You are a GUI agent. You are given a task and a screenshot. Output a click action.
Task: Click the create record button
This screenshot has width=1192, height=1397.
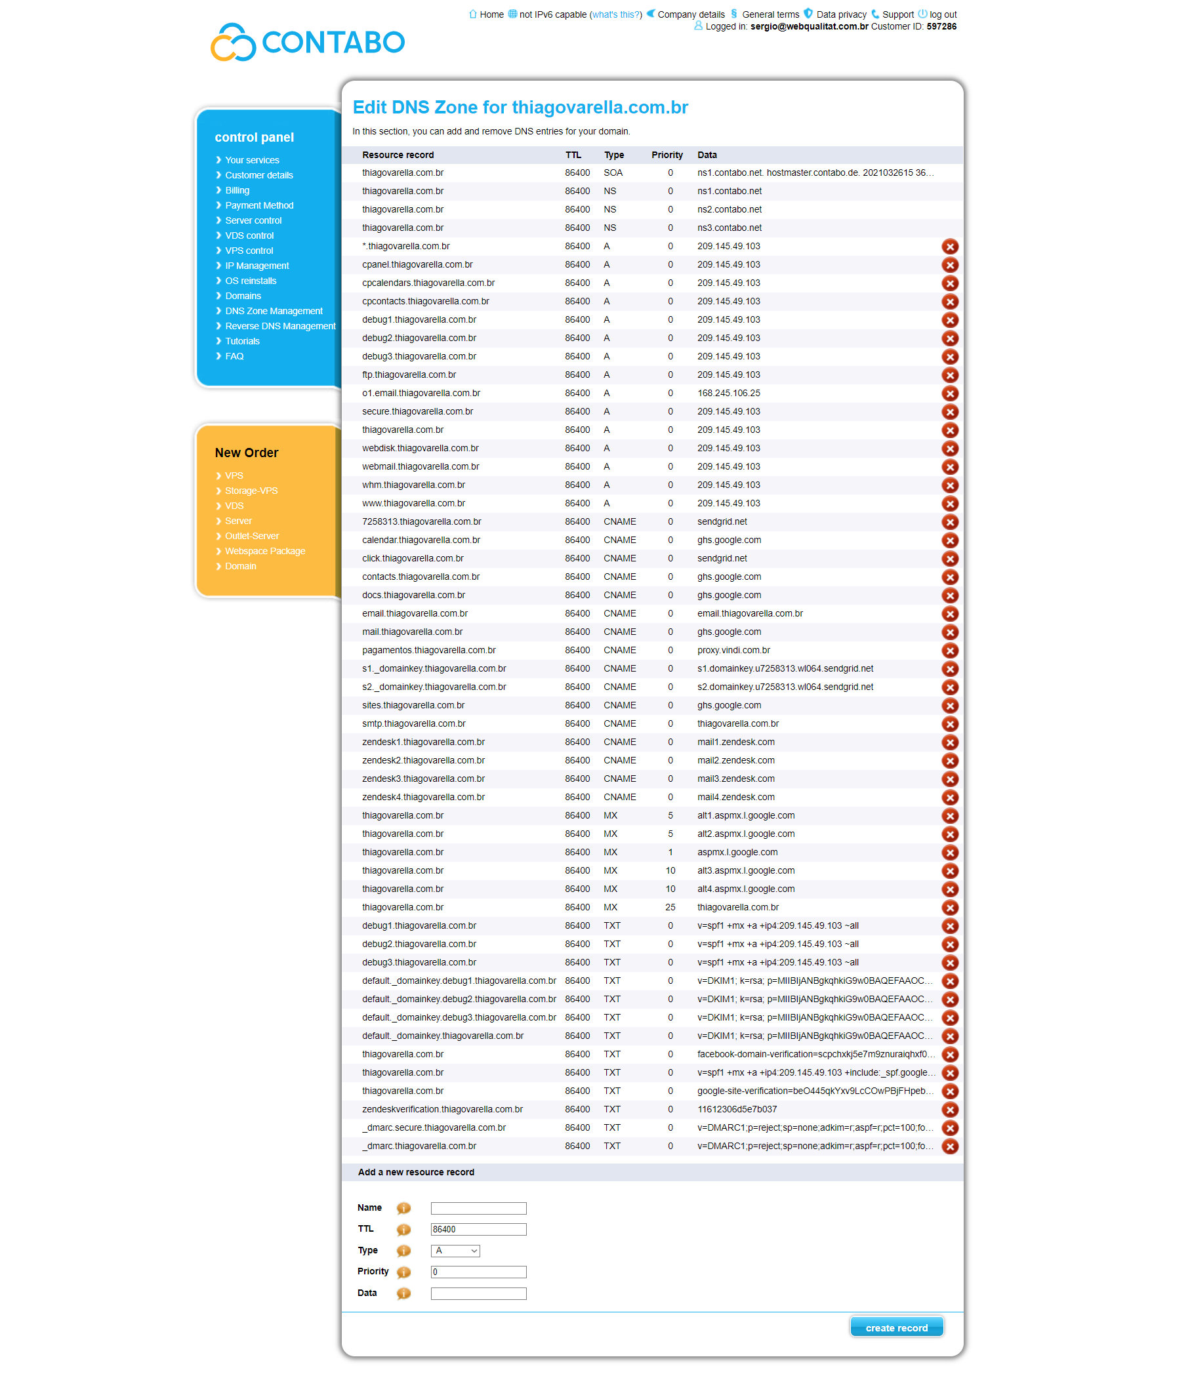(x=896, y=1327)
